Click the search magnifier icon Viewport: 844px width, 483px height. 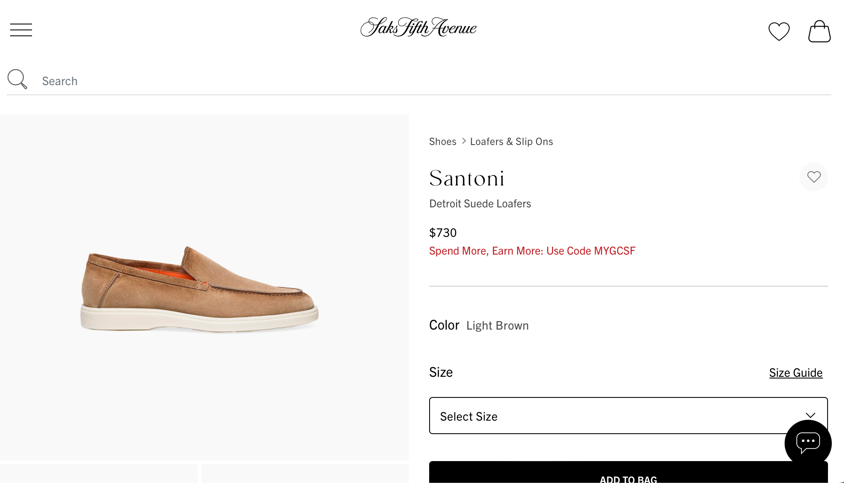click(x=17, y=79)
